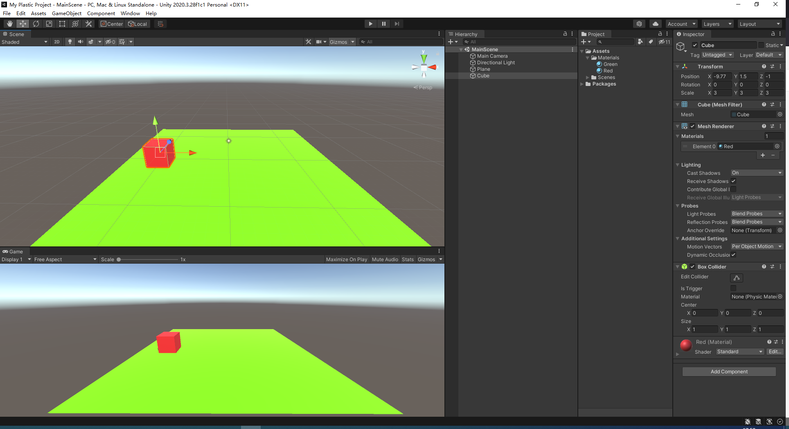Viewport: 789px width, 429px height.
Task: Toggle Dynamic Occlusion off
Action: (733, 255)
